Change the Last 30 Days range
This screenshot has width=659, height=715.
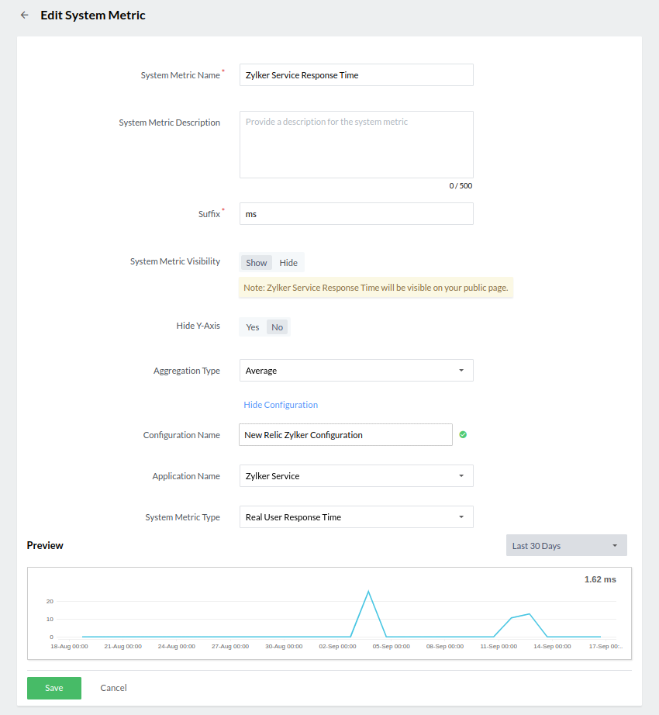tap(566, 546)
